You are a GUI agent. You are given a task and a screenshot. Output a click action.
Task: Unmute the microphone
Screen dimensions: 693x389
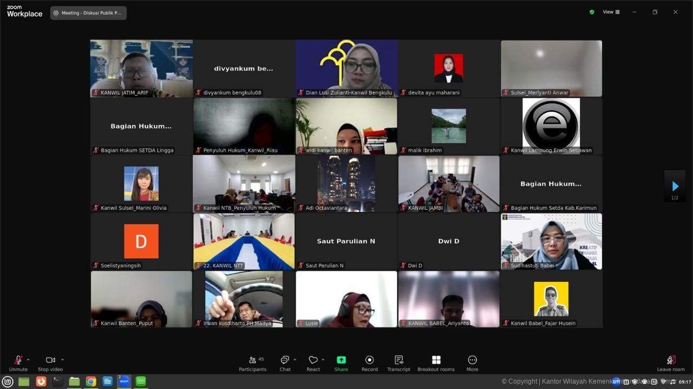click(18, 363)
